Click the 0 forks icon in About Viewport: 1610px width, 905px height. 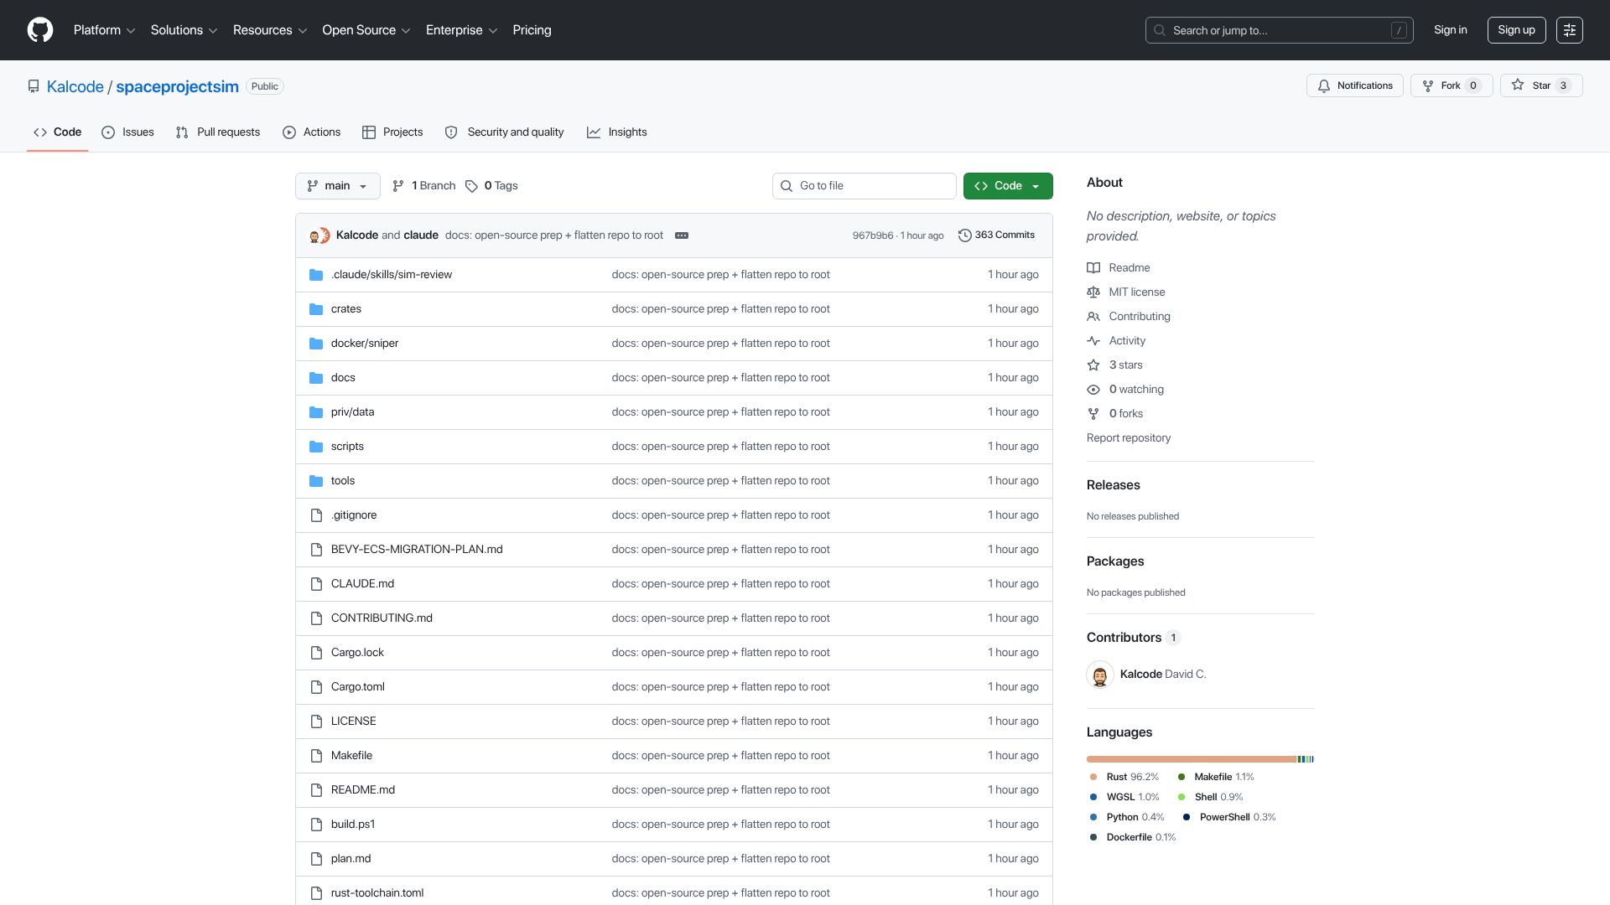1093,414
